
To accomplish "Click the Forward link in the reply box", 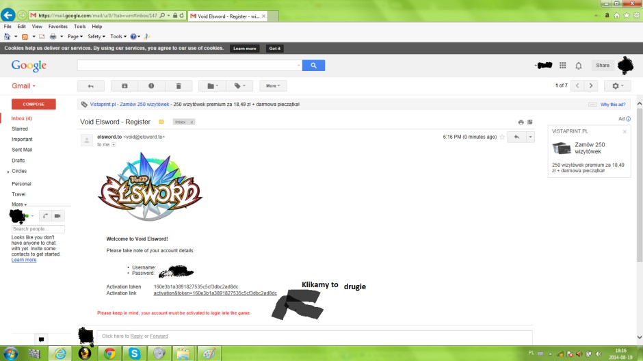I will pos(159,336).
